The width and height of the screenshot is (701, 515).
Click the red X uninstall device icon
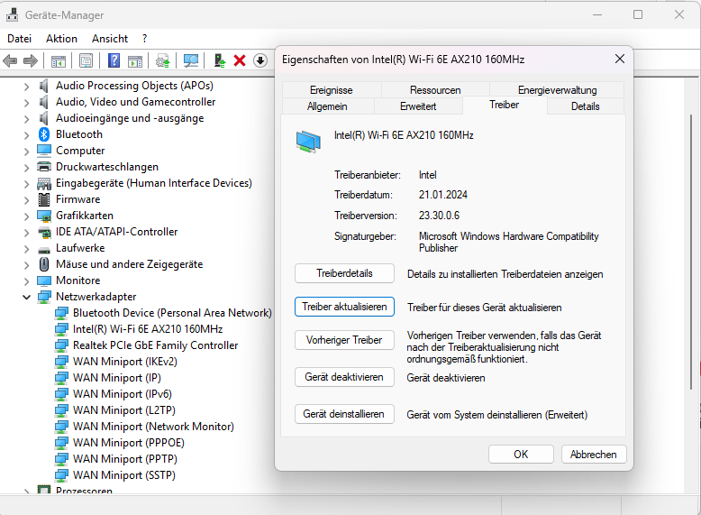(x=240, y=60)
